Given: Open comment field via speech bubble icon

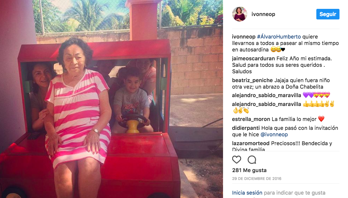Looking at the screenshot, I should point(252,159).
